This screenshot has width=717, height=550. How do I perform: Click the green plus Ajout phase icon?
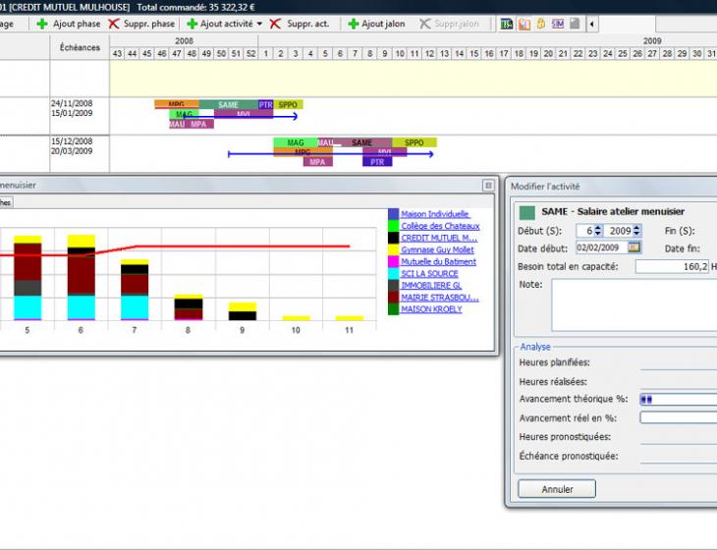tap(42, 24)
